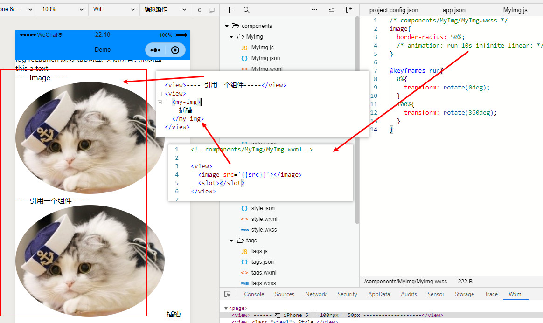Open the three-dots more options icon
This screenshot has height=323, width=543.
coord(314,10)
